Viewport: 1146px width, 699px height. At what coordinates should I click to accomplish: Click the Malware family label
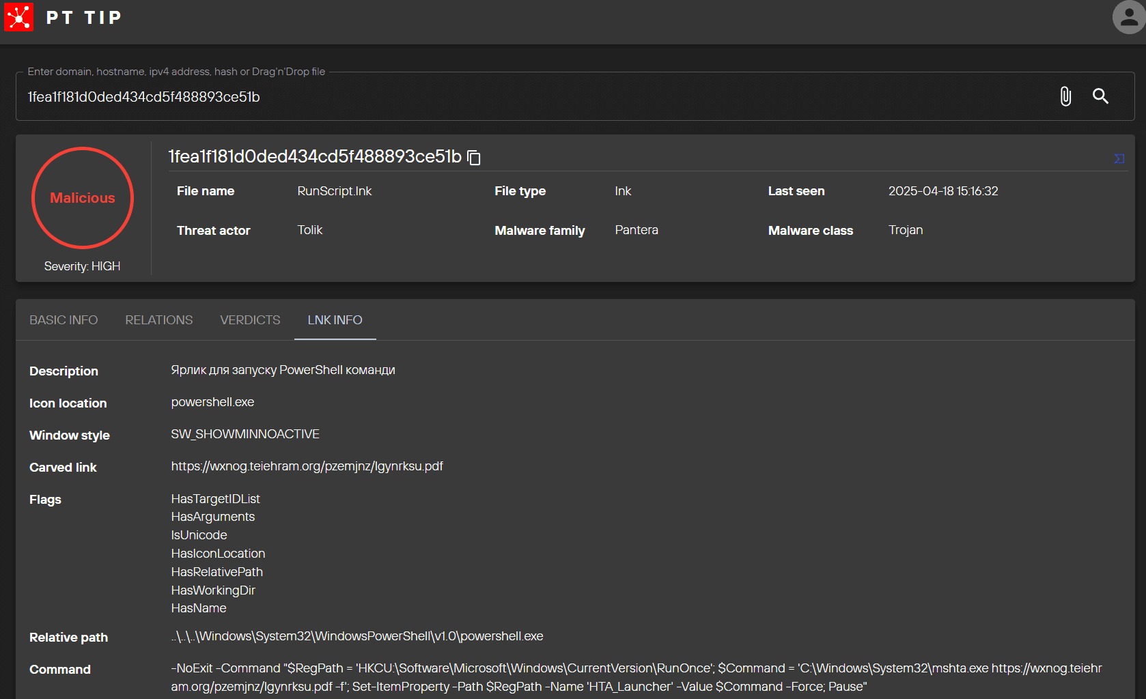(x=540, y=231)
